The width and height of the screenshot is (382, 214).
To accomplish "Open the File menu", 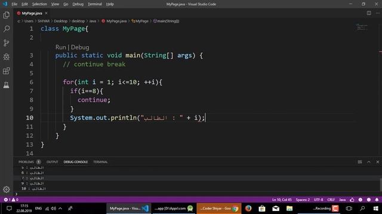I will click(14, 4).
